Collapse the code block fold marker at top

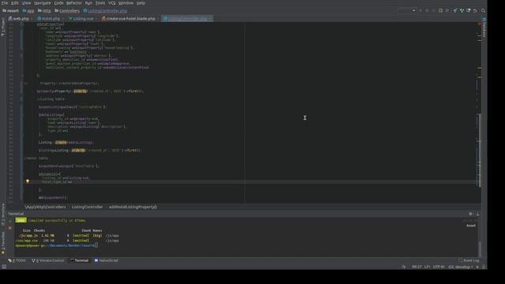[x=22, y=24]
